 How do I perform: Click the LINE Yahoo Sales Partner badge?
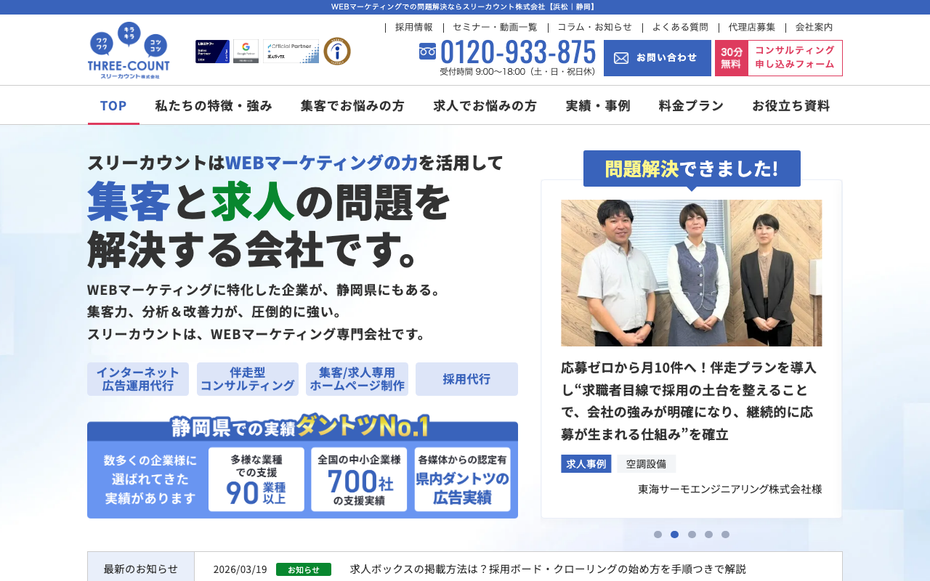[x=212, y=52]
